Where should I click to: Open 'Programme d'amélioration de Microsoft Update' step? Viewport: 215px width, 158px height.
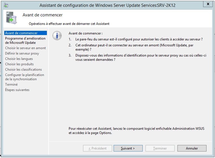pyautogui.click(x=25, y=41)
